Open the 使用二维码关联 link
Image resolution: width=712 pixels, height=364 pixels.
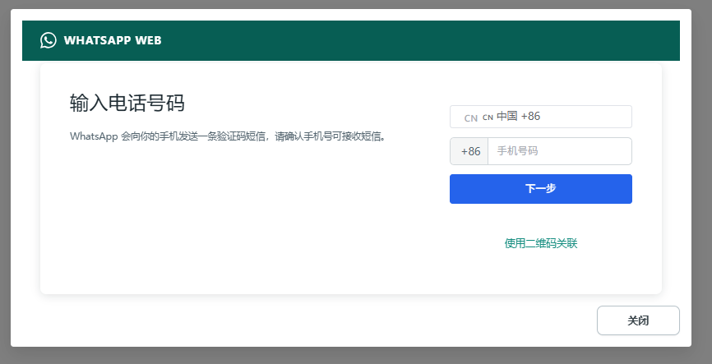tap(540, 244)
